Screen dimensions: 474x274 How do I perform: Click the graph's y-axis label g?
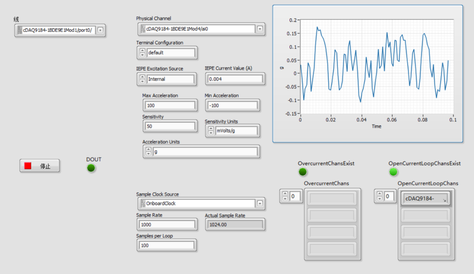click(x=282, y=68)
